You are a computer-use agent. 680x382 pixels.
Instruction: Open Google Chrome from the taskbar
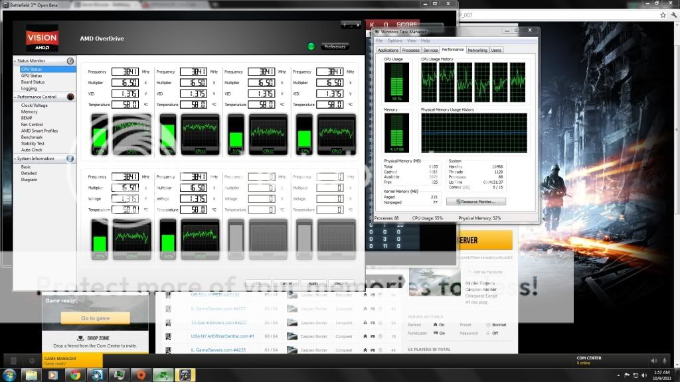pos(76,375)
